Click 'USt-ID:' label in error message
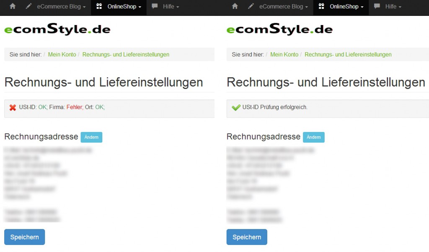Image resolution: width=429 pixels, height=252 pixels. click(28, 107)
